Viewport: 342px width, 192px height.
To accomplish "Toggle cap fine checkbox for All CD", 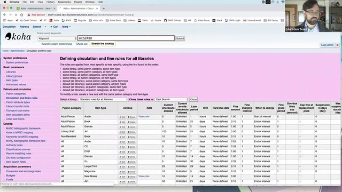I will pyautogui.click(x=300, y=147).
